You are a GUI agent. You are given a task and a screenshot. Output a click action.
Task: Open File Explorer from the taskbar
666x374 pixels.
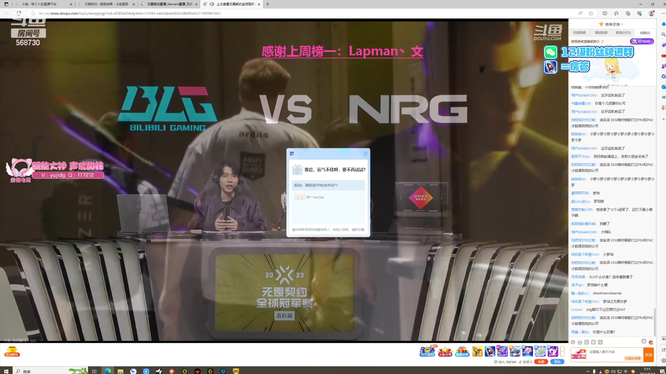coord(120,371)
